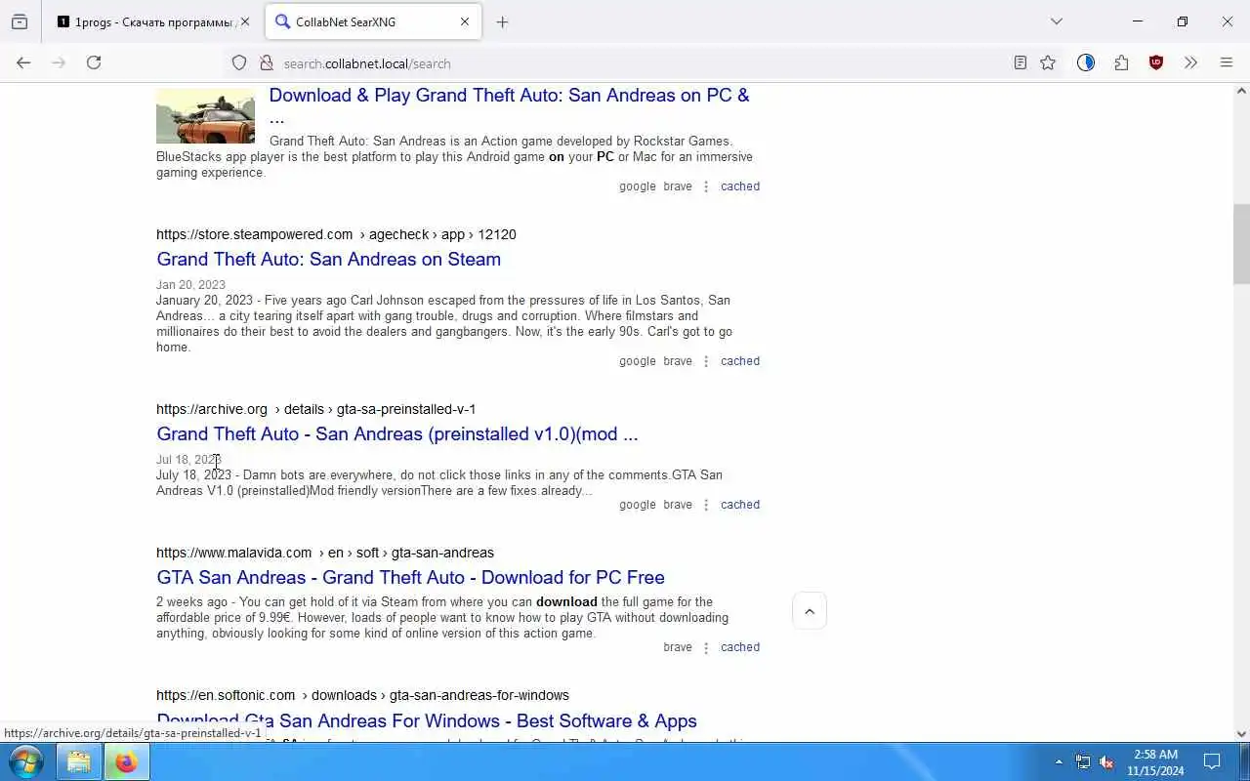Open GTA San Andreas Download for PC Free link
Screen dimensions: 1250x781
410,577
